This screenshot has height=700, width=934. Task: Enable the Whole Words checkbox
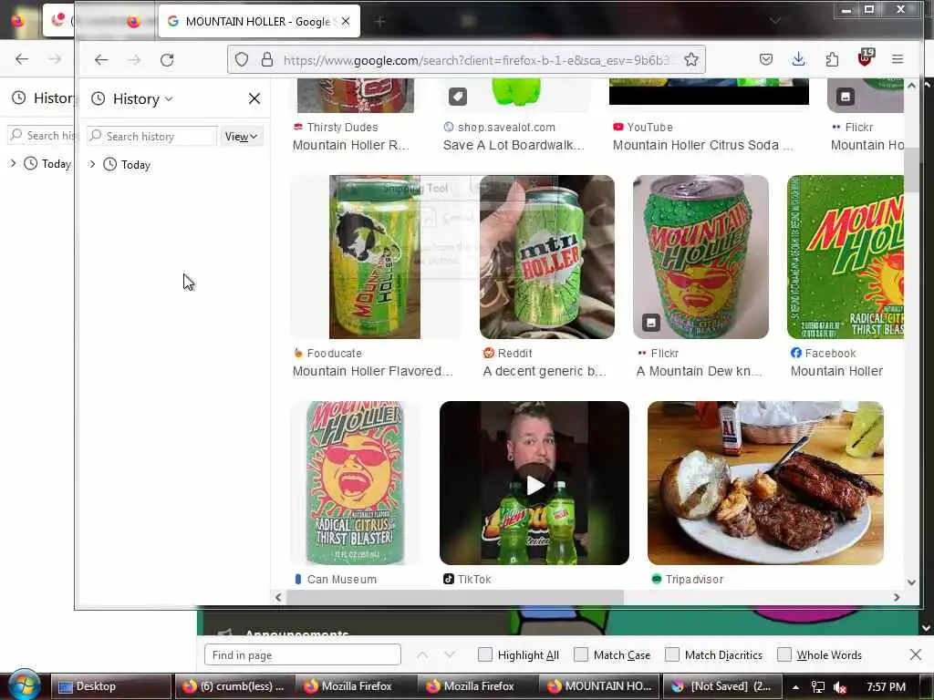[x=784, y=654]
